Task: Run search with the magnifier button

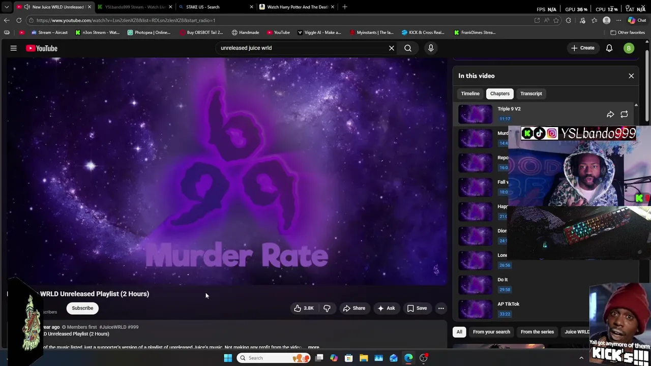Action: (408, 48)
